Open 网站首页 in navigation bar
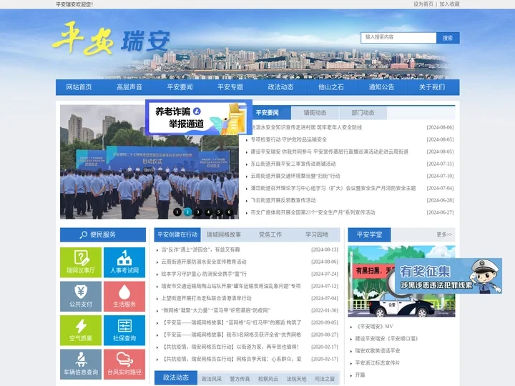Viewport: 515px width, 386px height. [79, 87]
